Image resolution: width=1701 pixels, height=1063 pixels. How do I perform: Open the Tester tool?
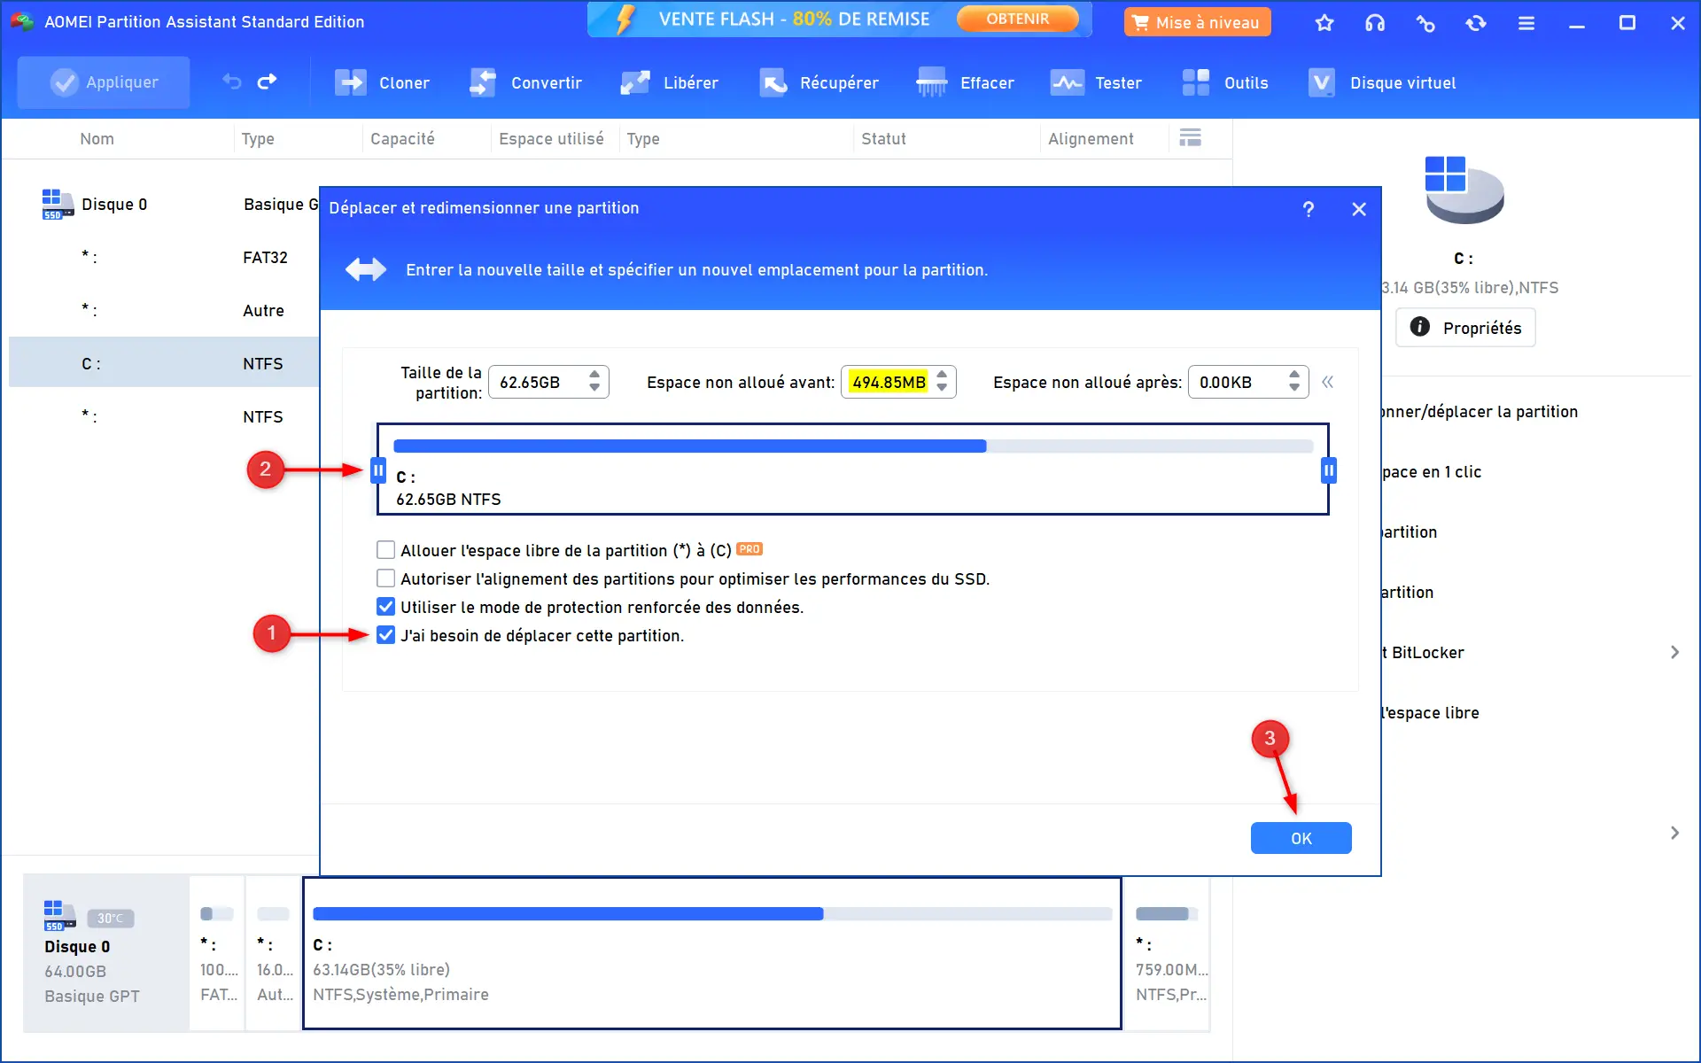[x=1096, y=82]
